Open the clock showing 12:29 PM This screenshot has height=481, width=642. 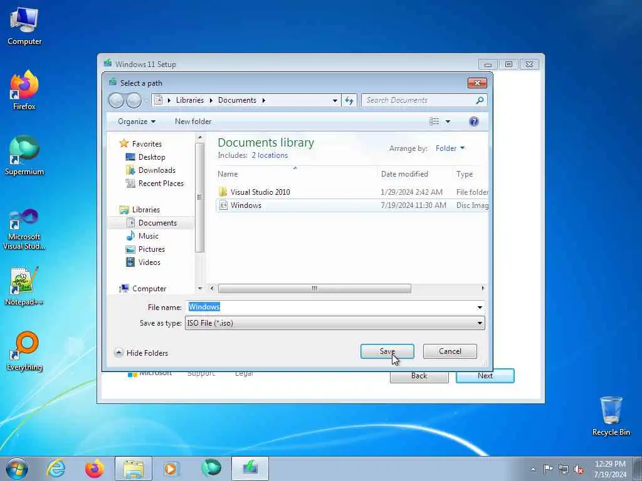point(610,469)
